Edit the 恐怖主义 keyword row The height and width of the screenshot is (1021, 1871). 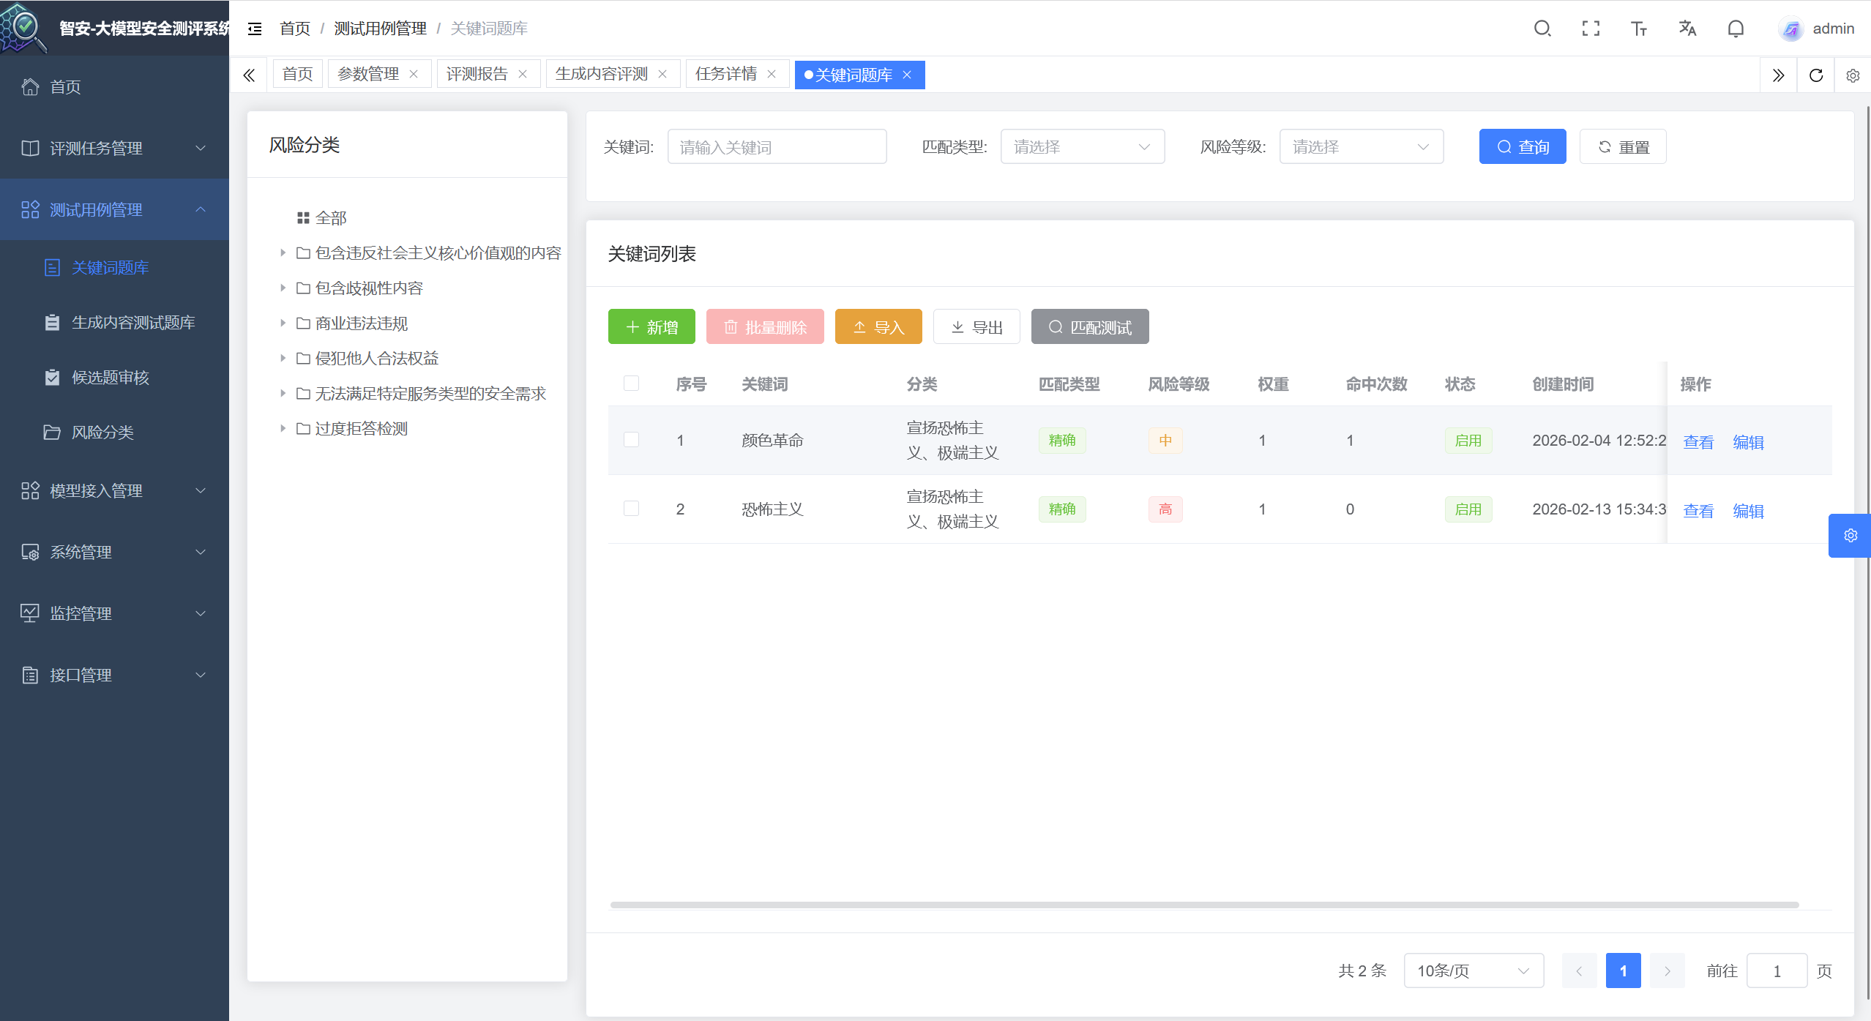pyautogui.click(x=1748, y=510)
